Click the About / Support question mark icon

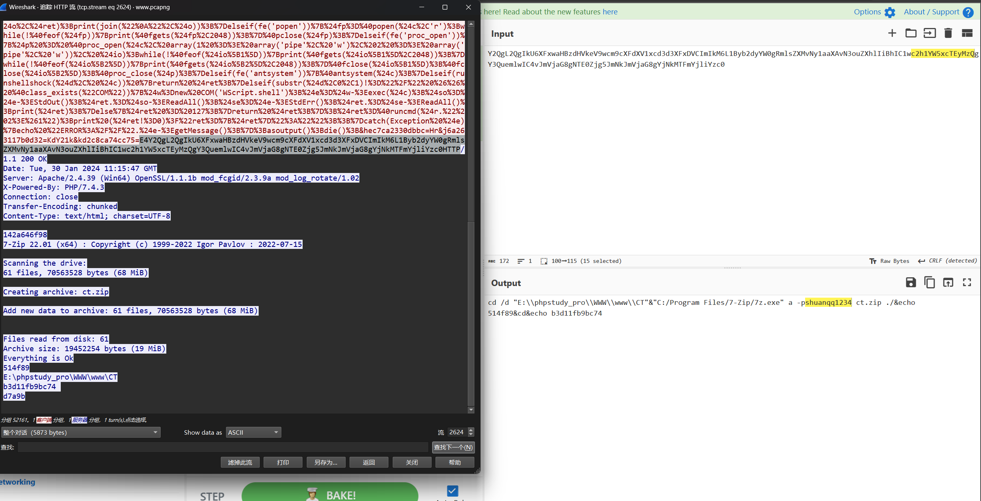point(968,12)
